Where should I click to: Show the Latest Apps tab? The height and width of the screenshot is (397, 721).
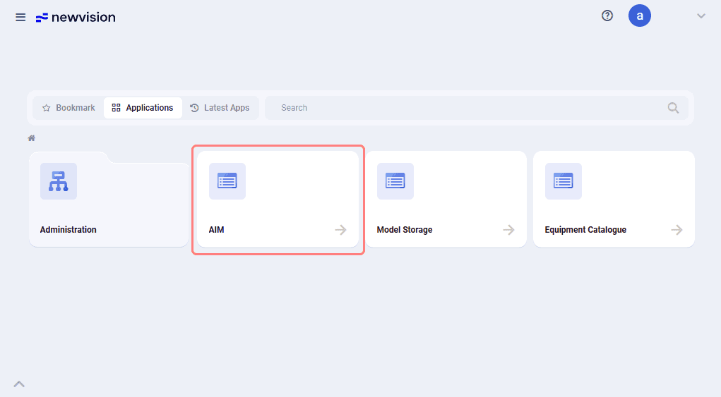(x=220, y=108)
